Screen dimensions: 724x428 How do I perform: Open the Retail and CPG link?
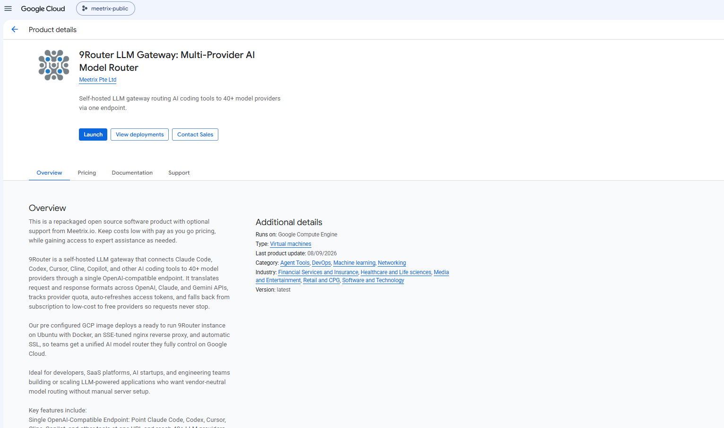click(x=321, y=280)
